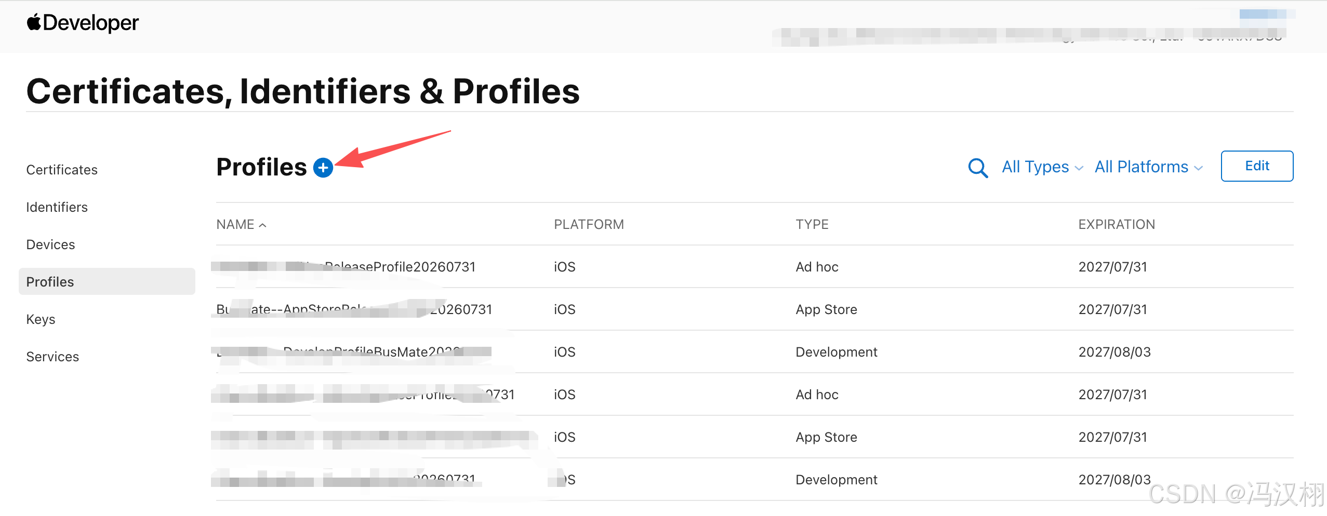Open Identifiers in the sidebar
This screenshot has height=516, width=1327.
(57, 207)
